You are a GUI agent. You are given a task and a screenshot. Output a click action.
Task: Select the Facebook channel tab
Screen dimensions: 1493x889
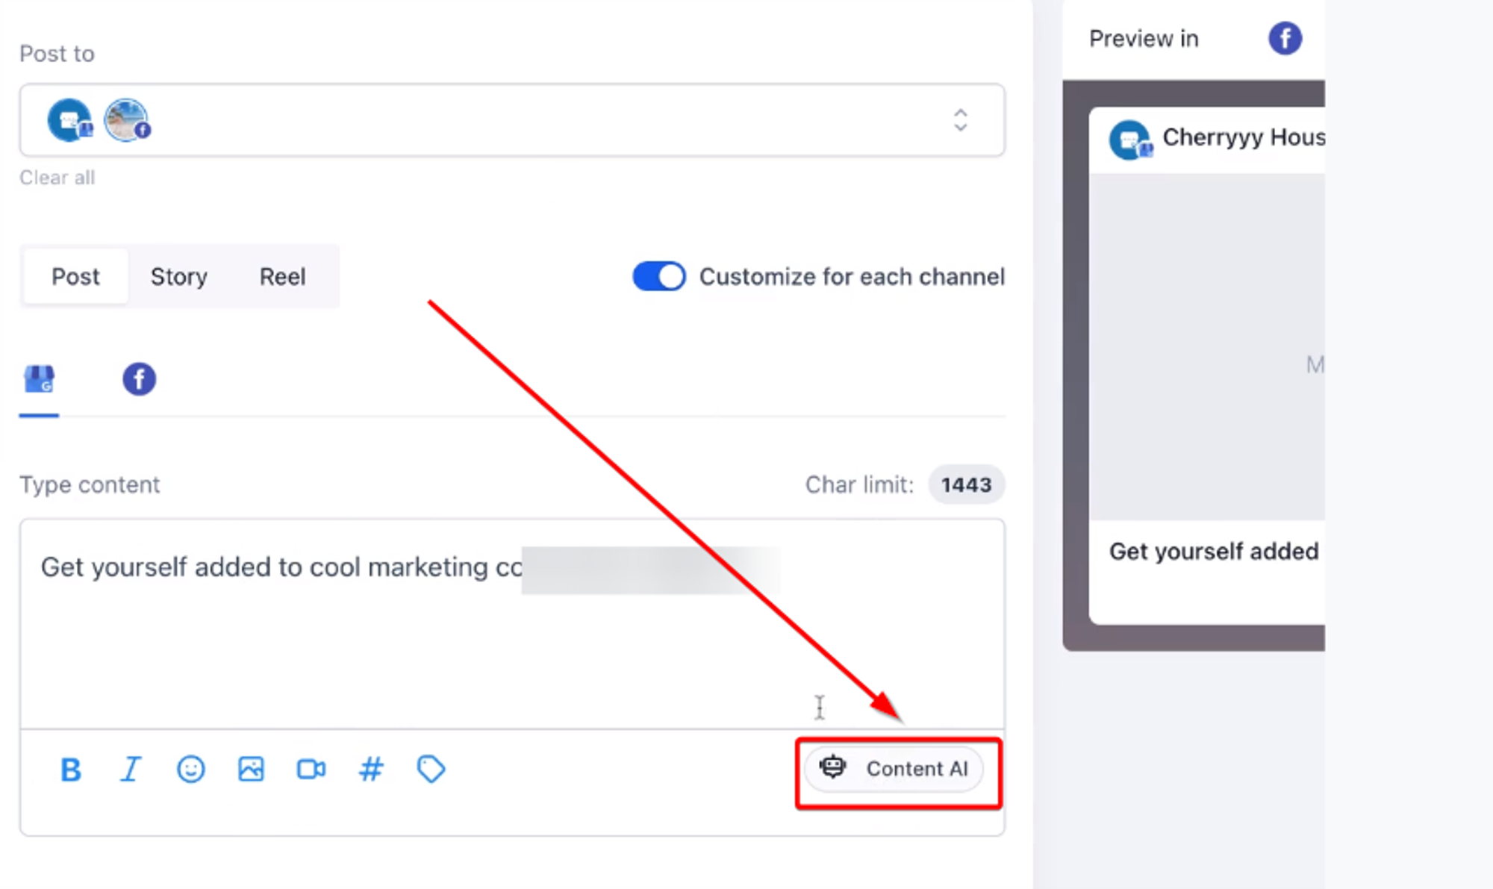139,379
